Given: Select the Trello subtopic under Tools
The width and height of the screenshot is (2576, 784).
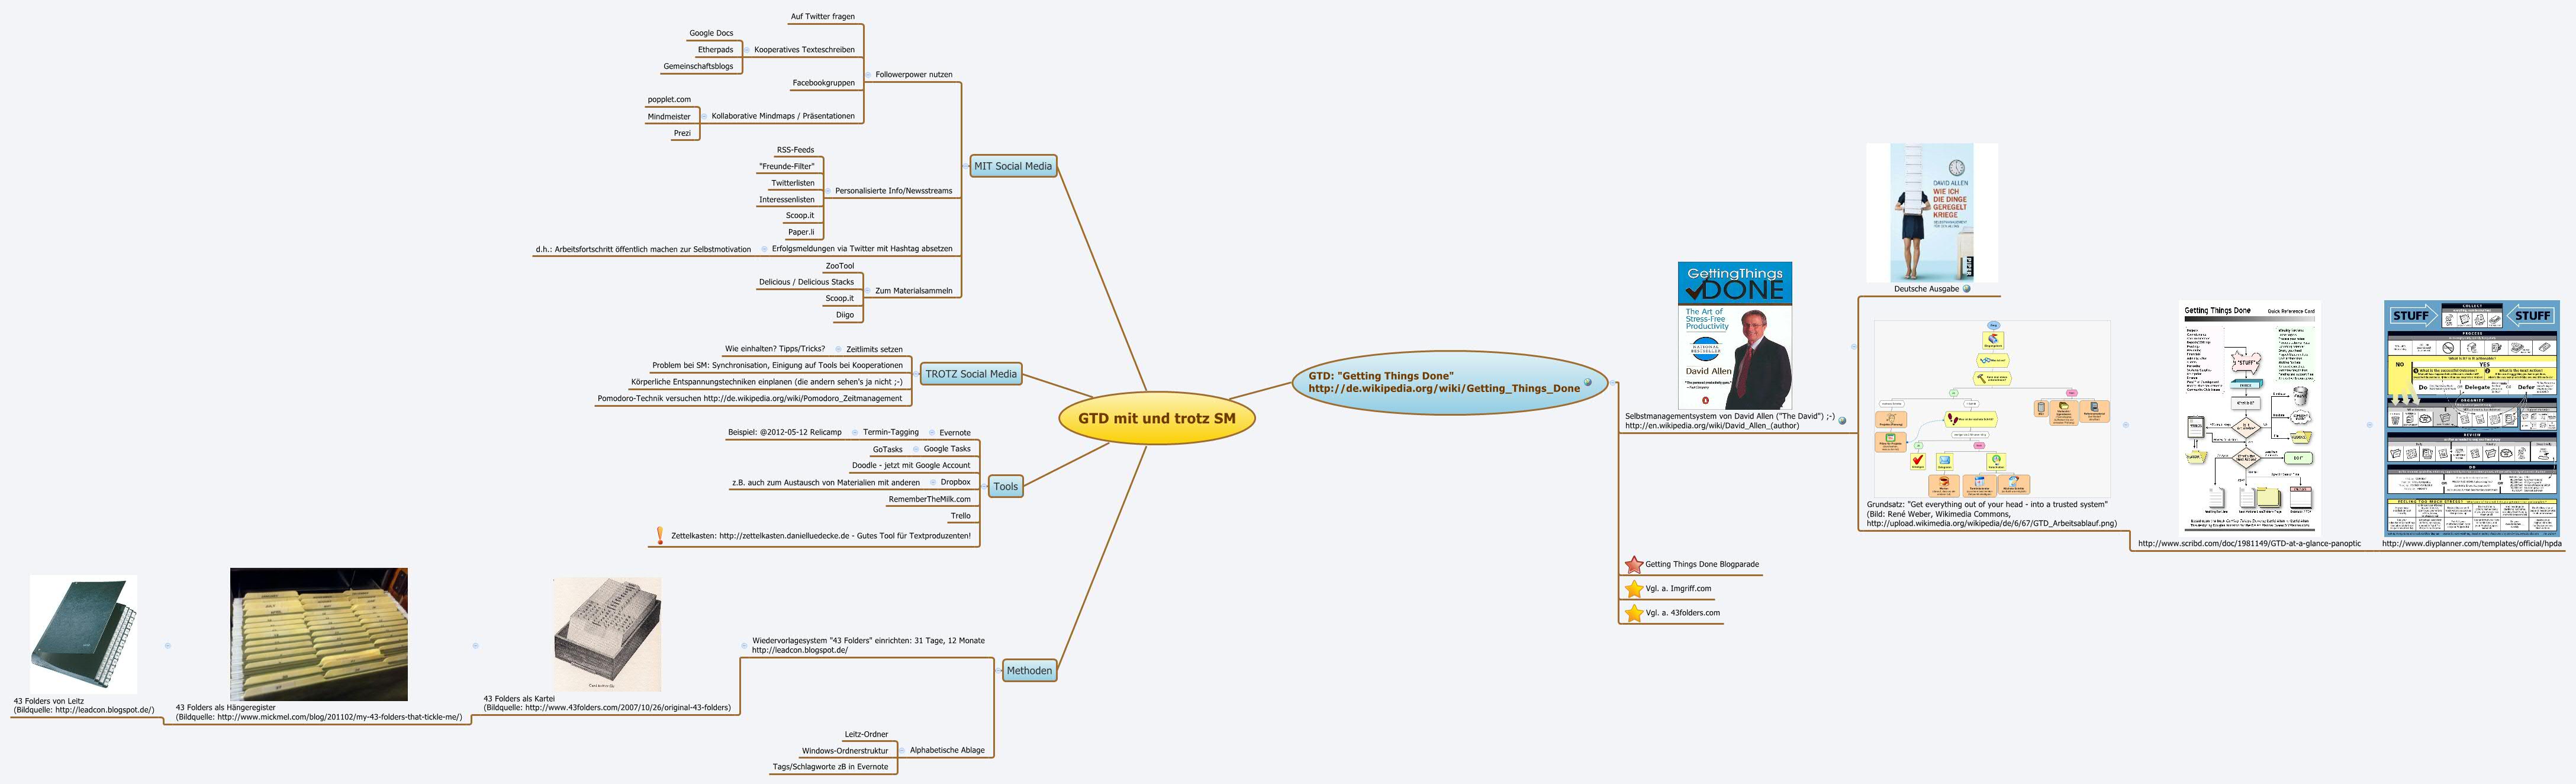Looking at the screenshot, I should 960,516.
